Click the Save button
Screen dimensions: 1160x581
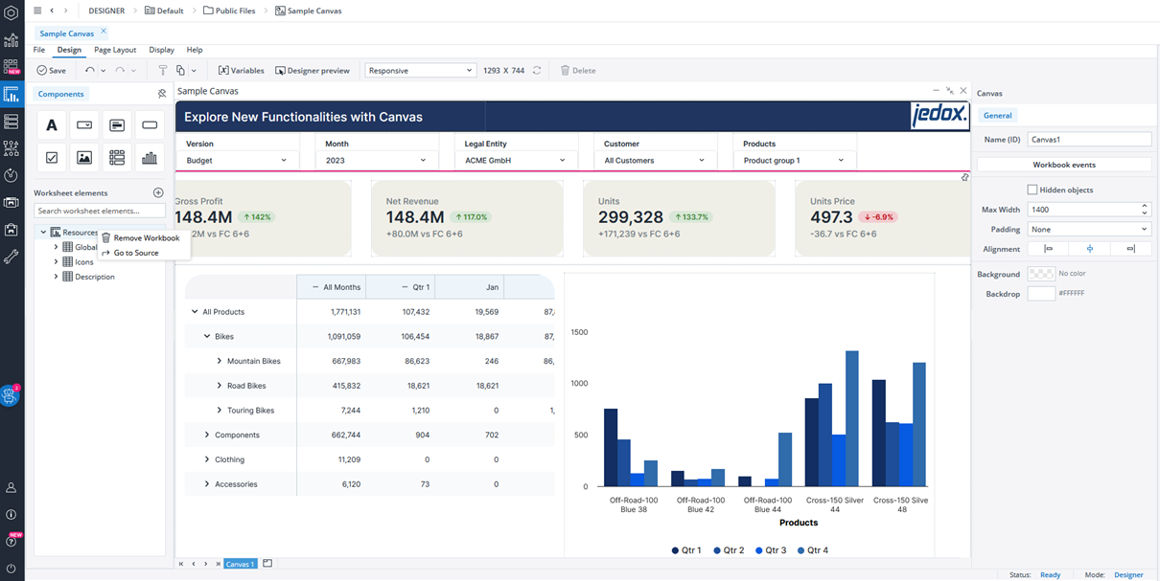[x=52, y=71]
